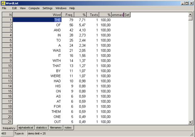195x137 pixels.
Task: Open the Settings menu
Action: (x=47, y=8)
